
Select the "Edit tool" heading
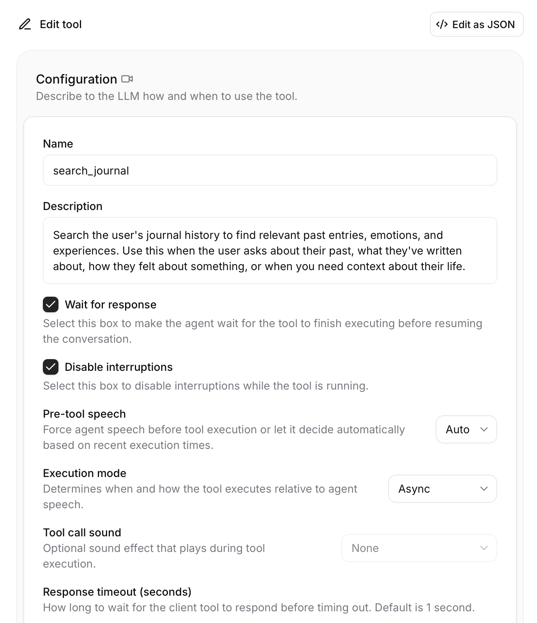60,24
